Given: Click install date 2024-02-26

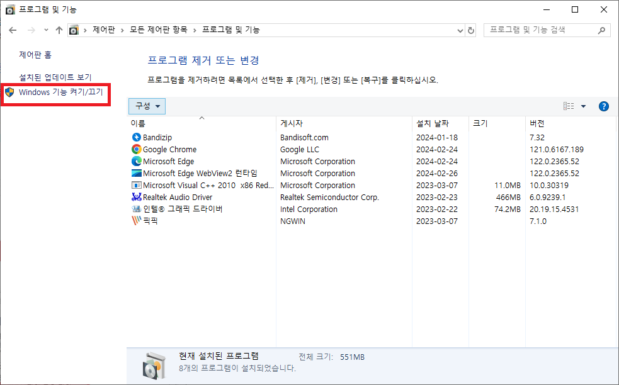Looking at the screenshot, I should coord(437,173).
